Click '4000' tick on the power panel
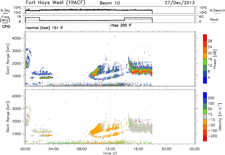This screenshot has width=225, height=155. tap(17, 38)
